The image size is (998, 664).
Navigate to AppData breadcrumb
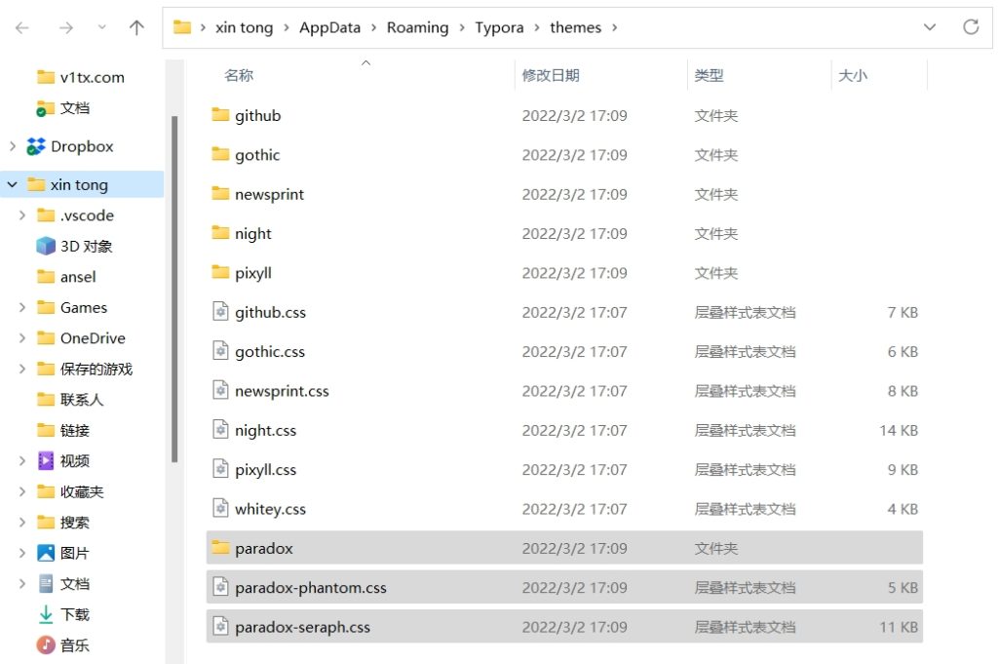pyautogui.click(x=329, y=27)
